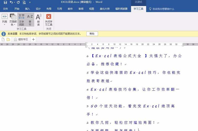Add a new tab with plus button
The height and width of the screenshot is (131, 198).
click(x=33, y=39)
